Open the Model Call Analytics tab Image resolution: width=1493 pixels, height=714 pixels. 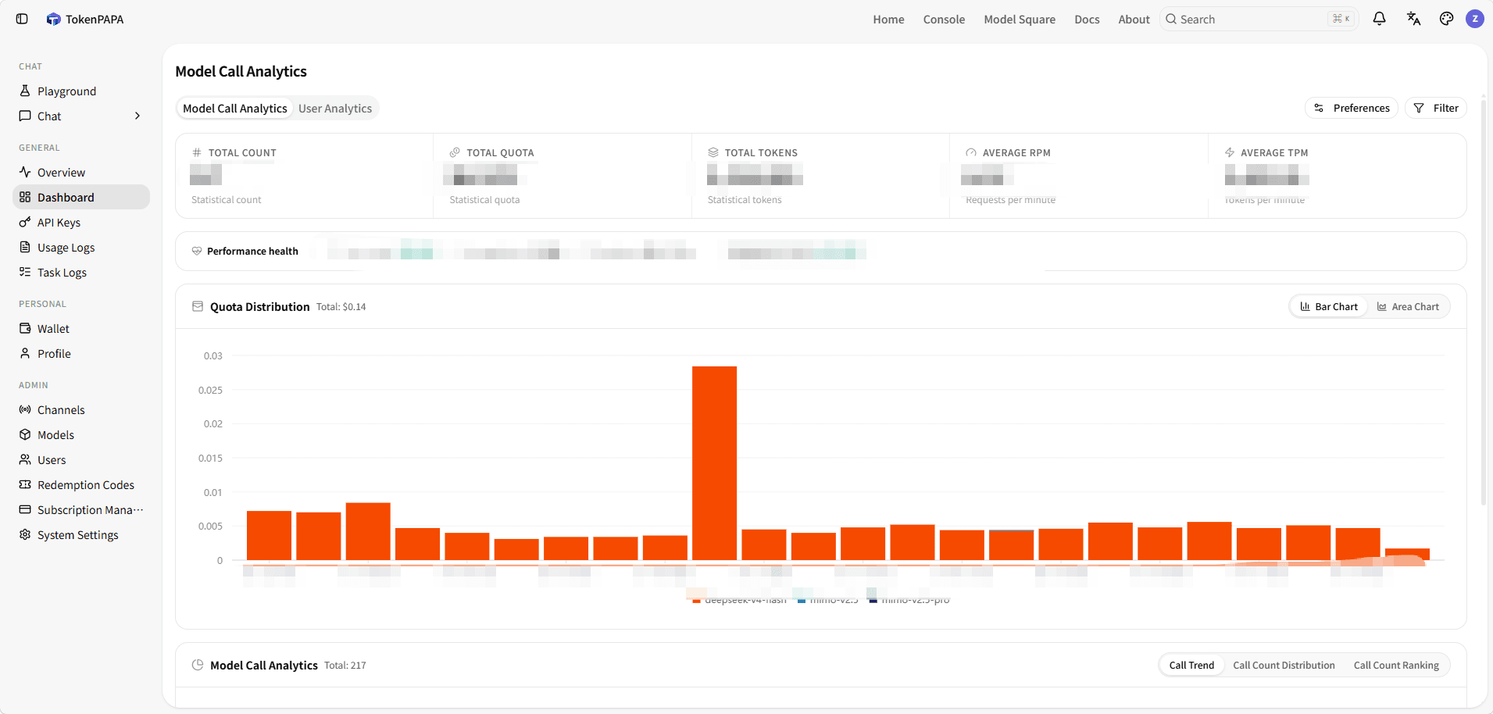(235, 108)
